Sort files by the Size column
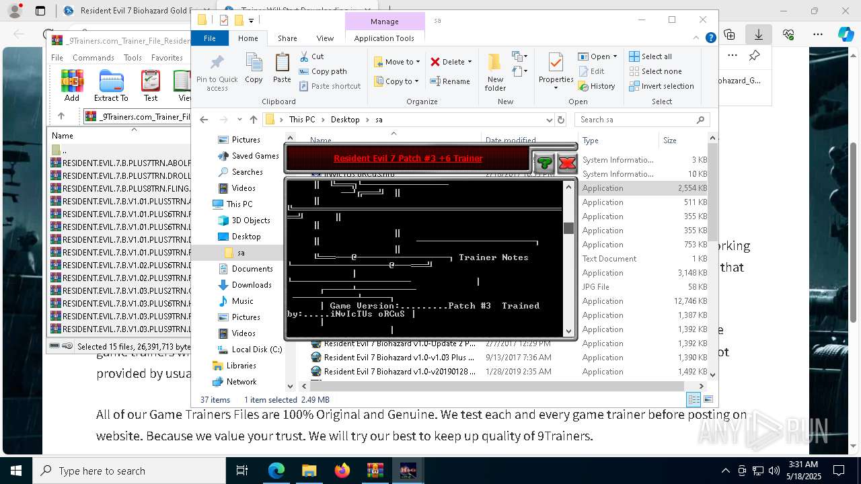The width and height of the screenshot is (861, 484). pos(681,140)
